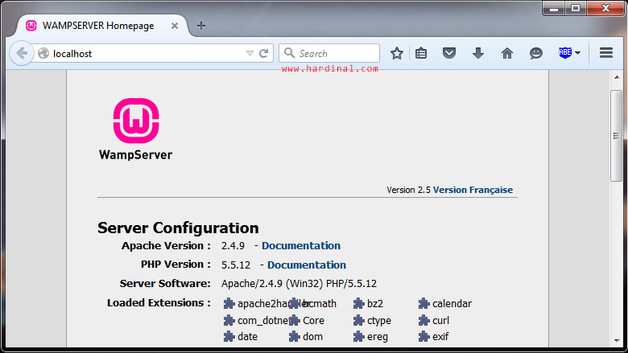Viewport: 628px width, 353px height.
Task: Close the WAMPSERVER Homepage tab
Action: (x=175, y=26)
